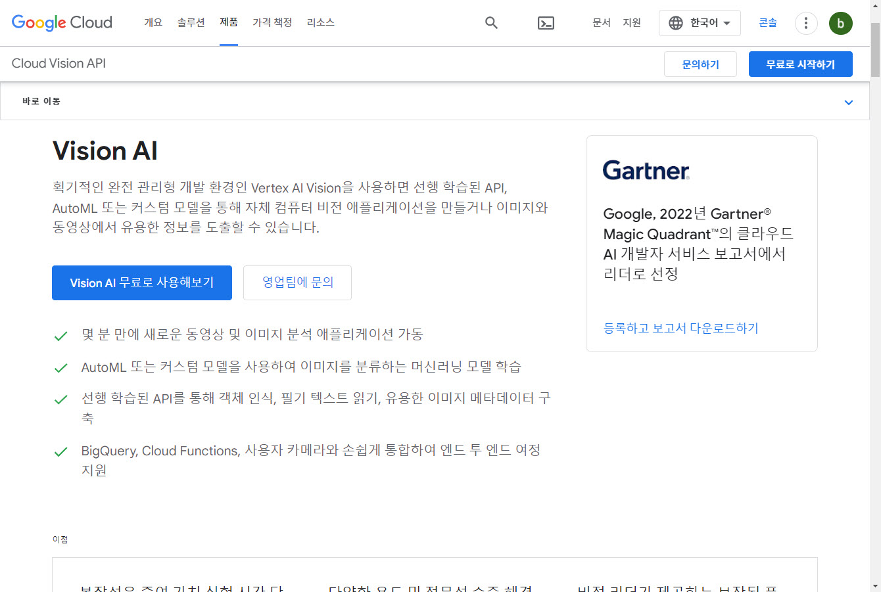This screenshot has height=592, width=881.
Task: Click text '선행 학습된 API를 통해 객체 인식'
Action: pos(178,398)
